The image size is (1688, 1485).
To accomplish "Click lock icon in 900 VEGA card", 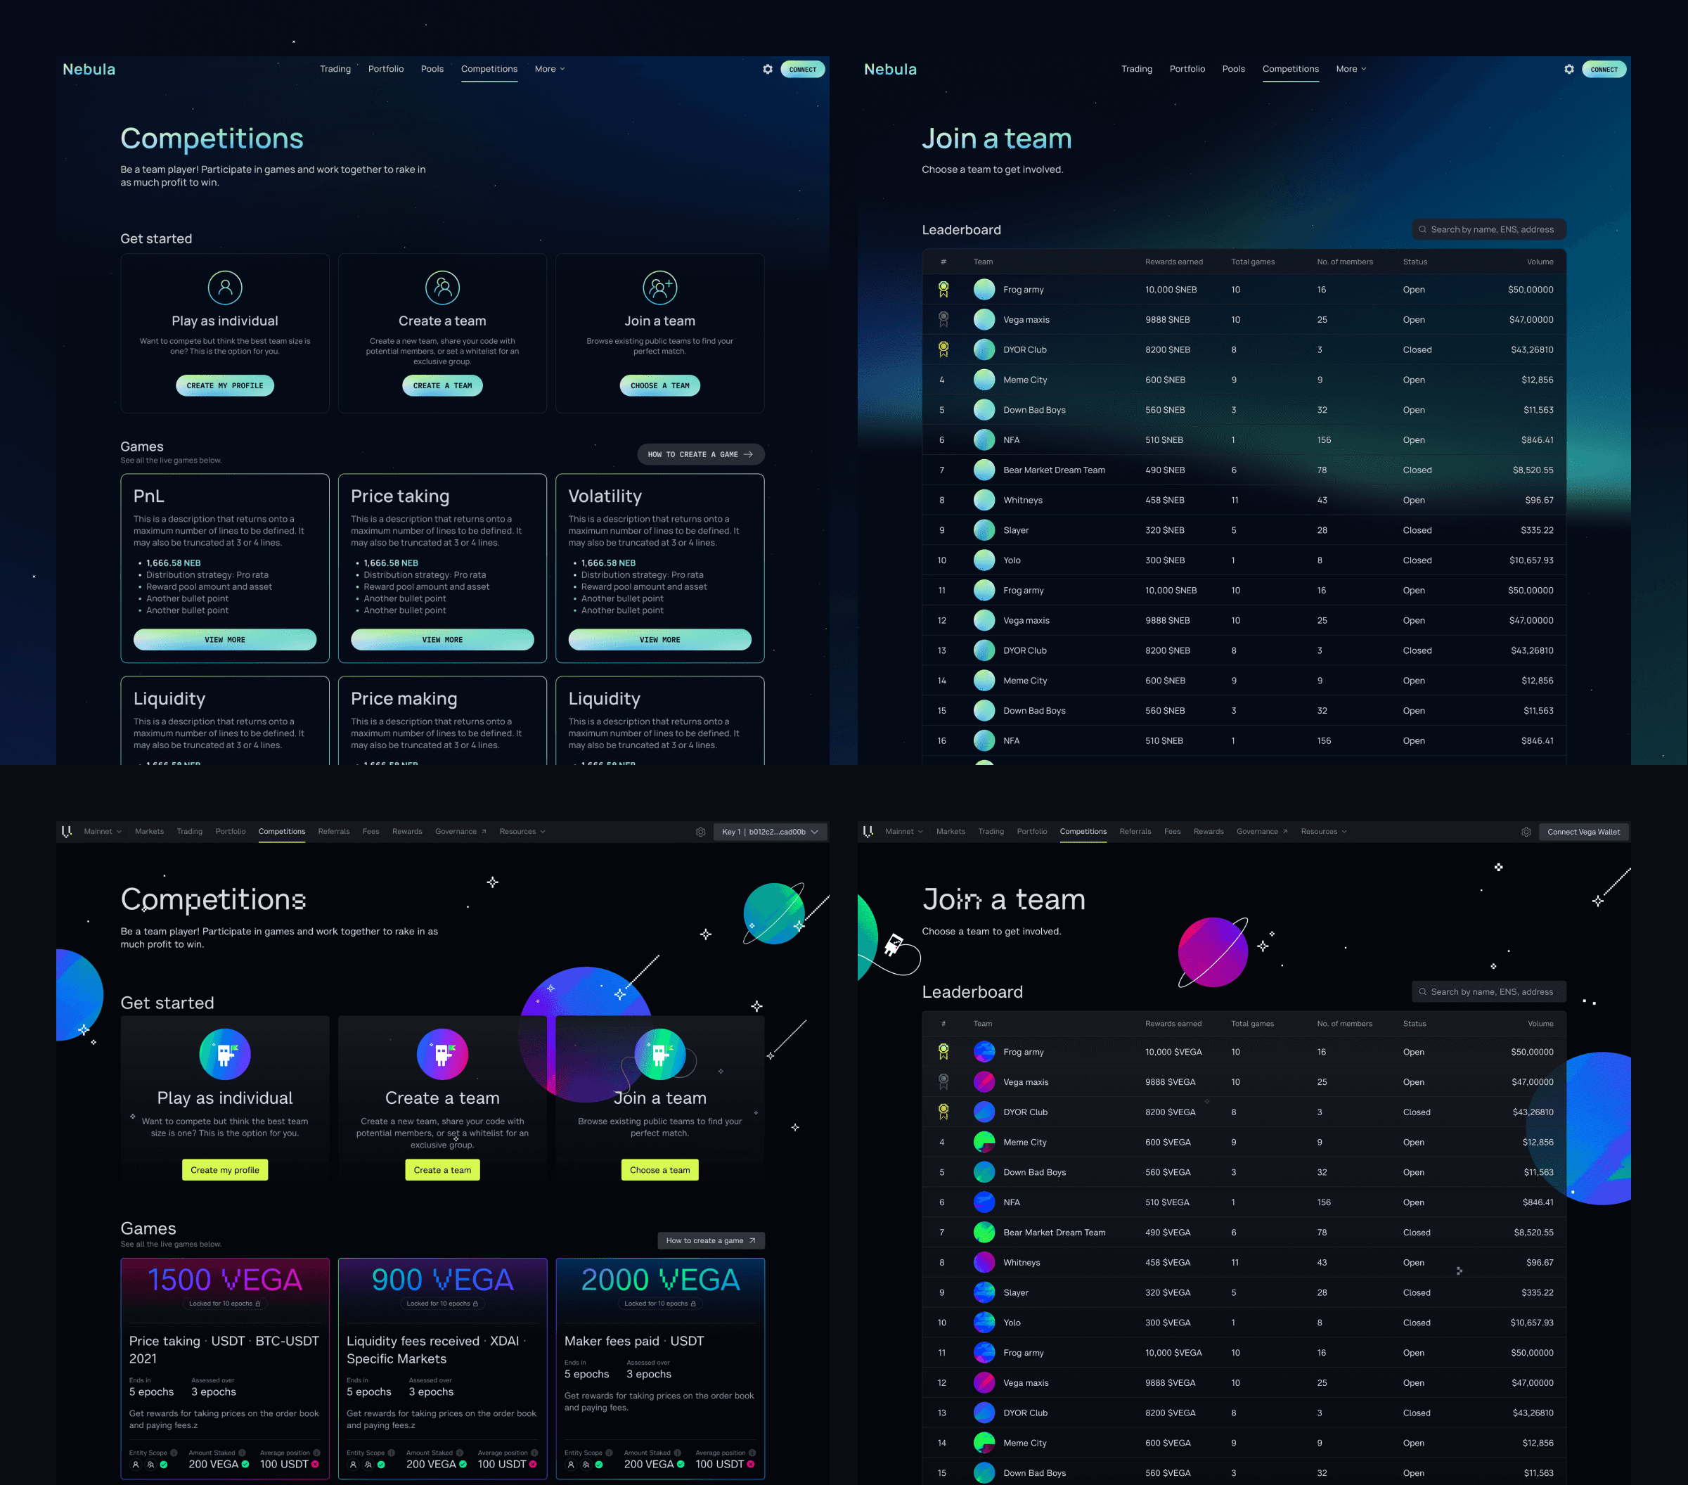I will [475, 1304].
